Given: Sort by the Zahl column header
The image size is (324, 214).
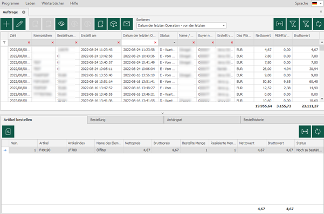Looking at the screenshot, I should tap(20, 35).
